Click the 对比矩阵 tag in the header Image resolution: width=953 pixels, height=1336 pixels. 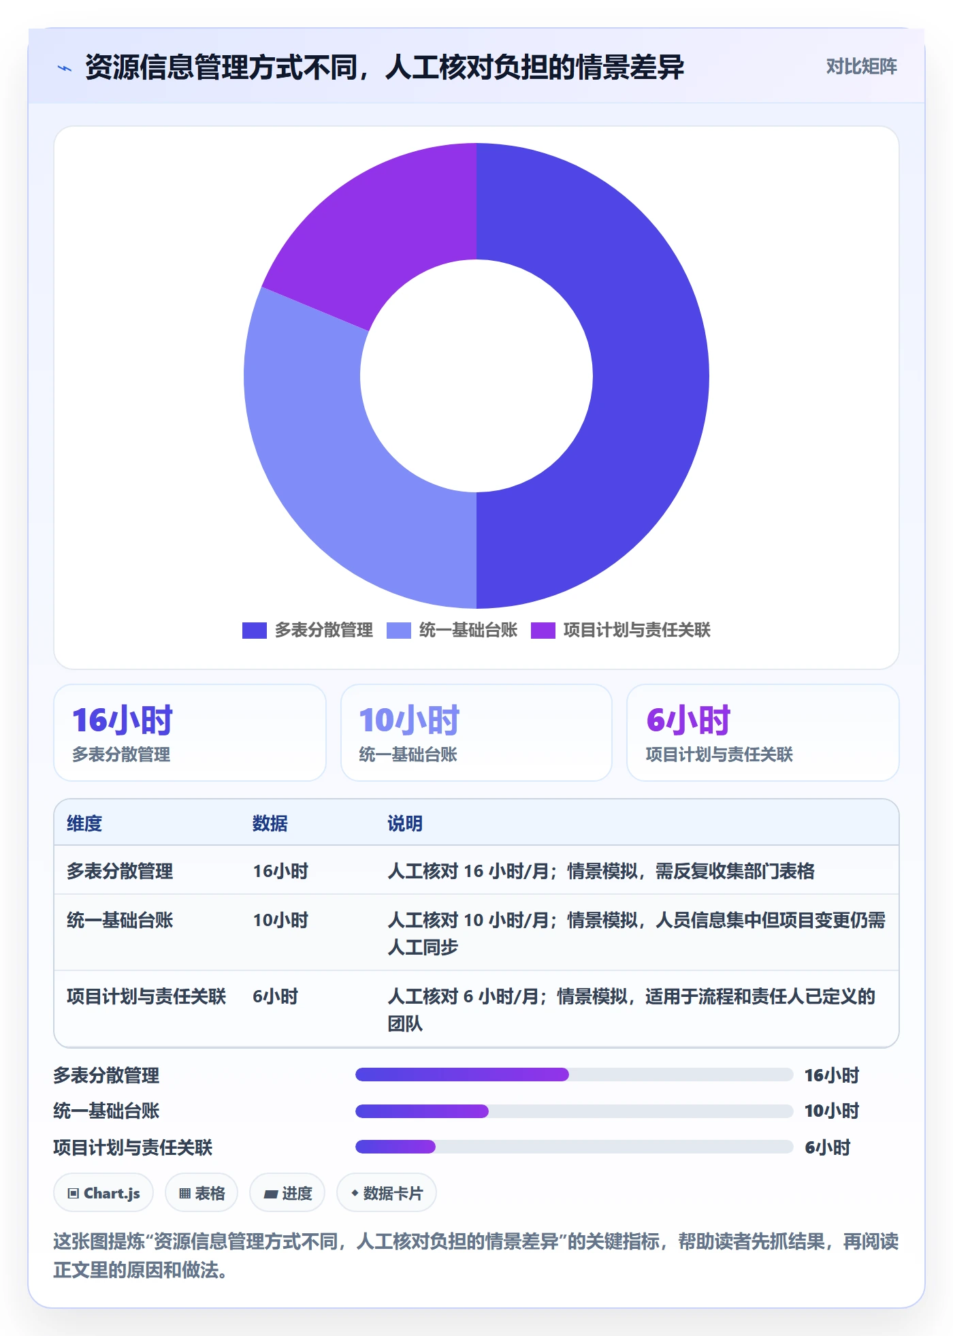pos(861,67)
